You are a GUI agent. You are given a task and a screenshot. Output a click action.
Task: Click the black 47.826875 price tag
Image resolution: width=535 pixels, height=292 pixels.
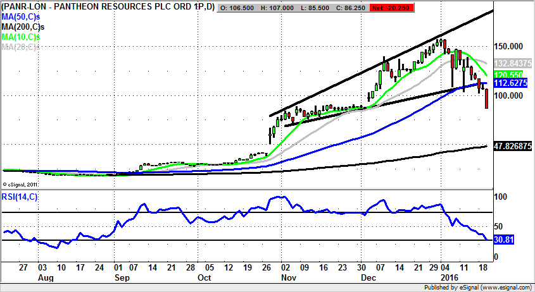[512, 146]
